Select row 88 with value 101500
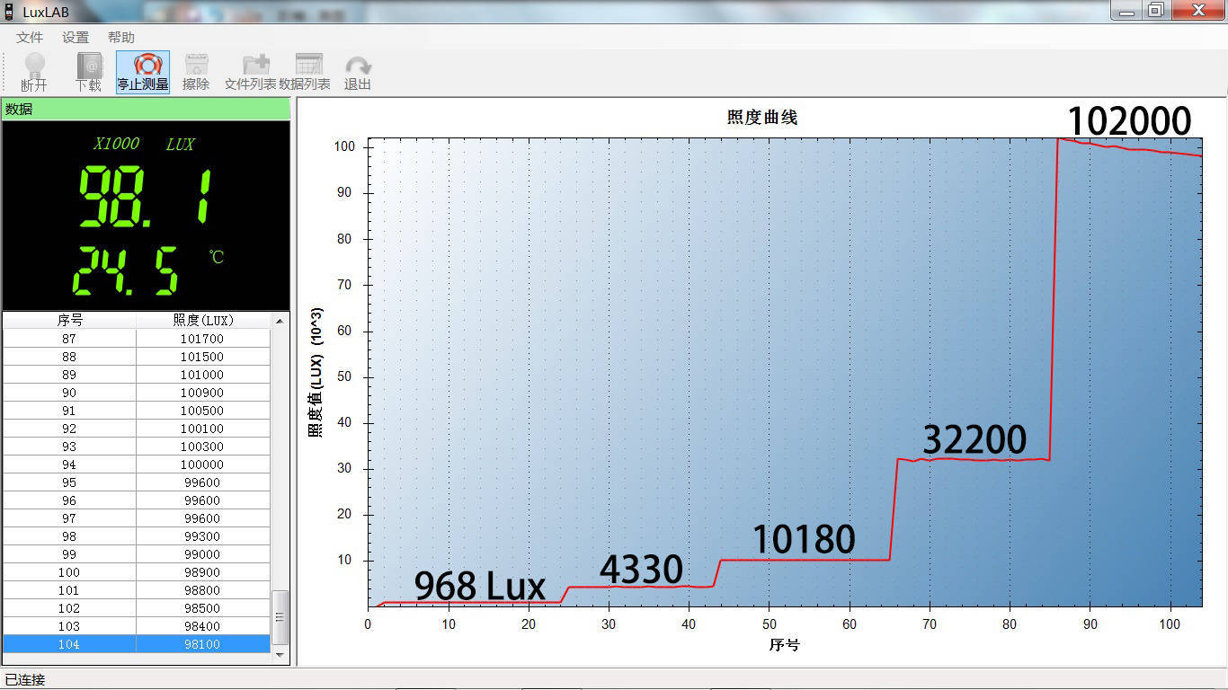The image size is (1228, 690). point(137,357)
